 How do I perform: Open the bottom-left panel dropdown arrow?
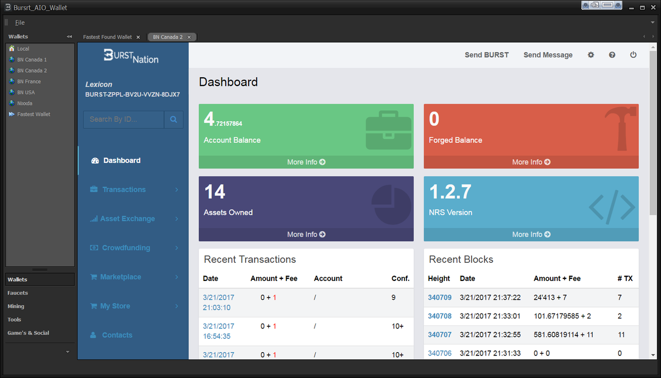pyautogui.click(x=68, y=352)
